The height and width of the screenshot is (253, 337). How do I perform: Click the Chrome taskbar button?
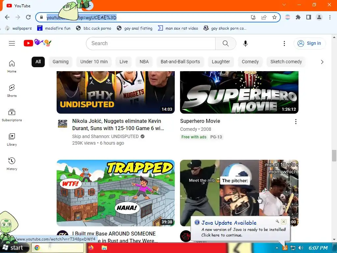coord(58,248)
